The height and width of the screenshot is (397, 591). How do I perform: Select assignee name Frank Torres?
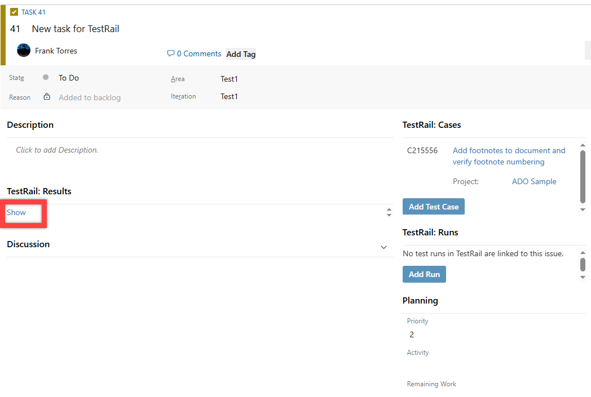(56, 51)
